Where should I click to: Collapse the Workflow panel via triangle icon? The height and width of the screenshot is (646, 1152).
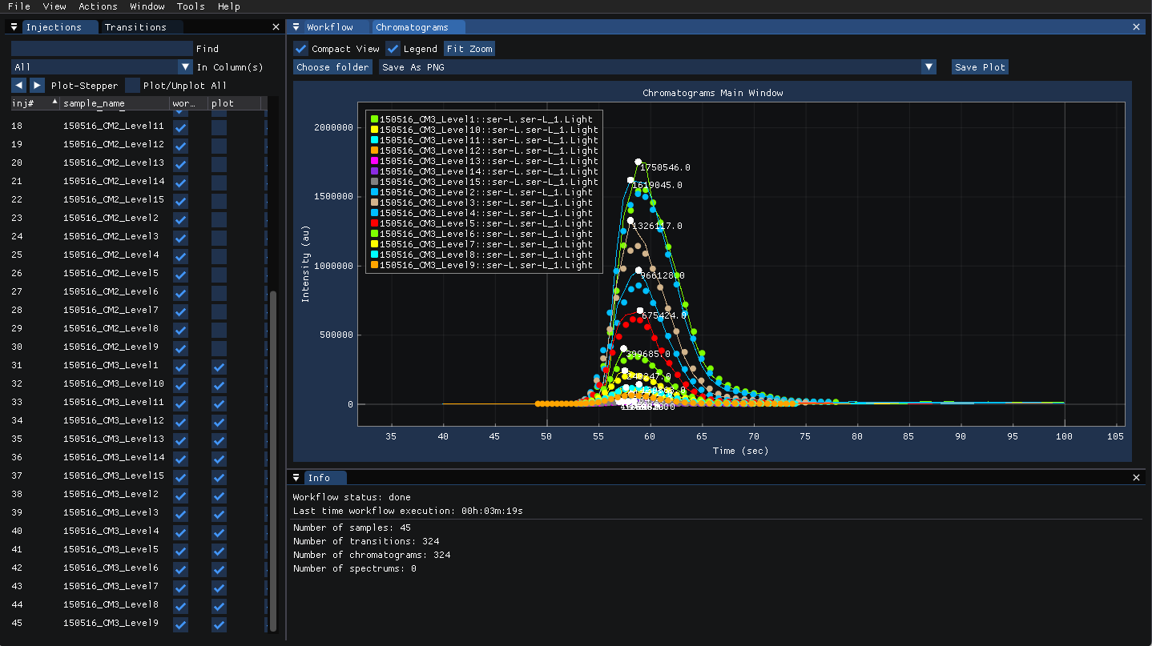point(296,27)
